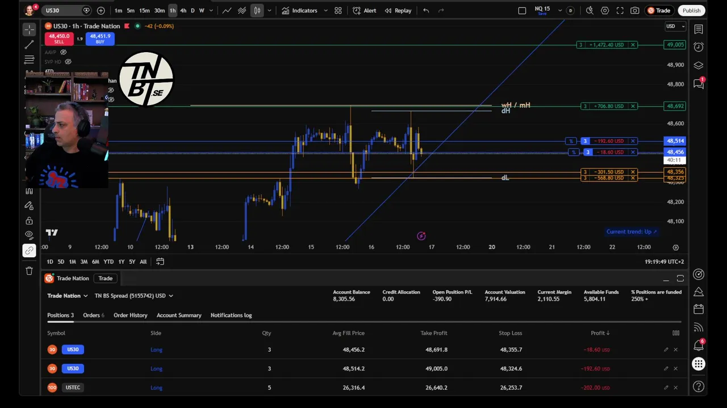Choose the area chart style icon
This screenshot has width=727, height=408.
[x=242, y=10]
